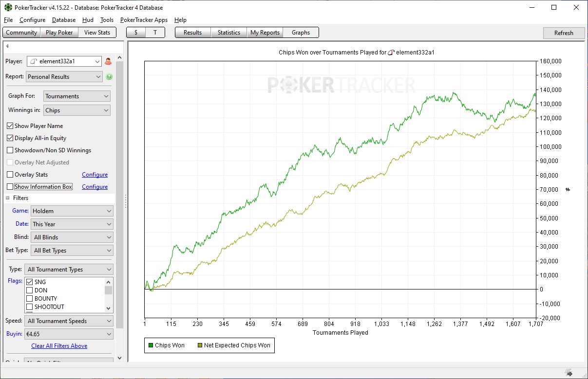Select the Graphs tab
Image resolution: width=588 pixels, height=379 pixels.
coord(301,33)
